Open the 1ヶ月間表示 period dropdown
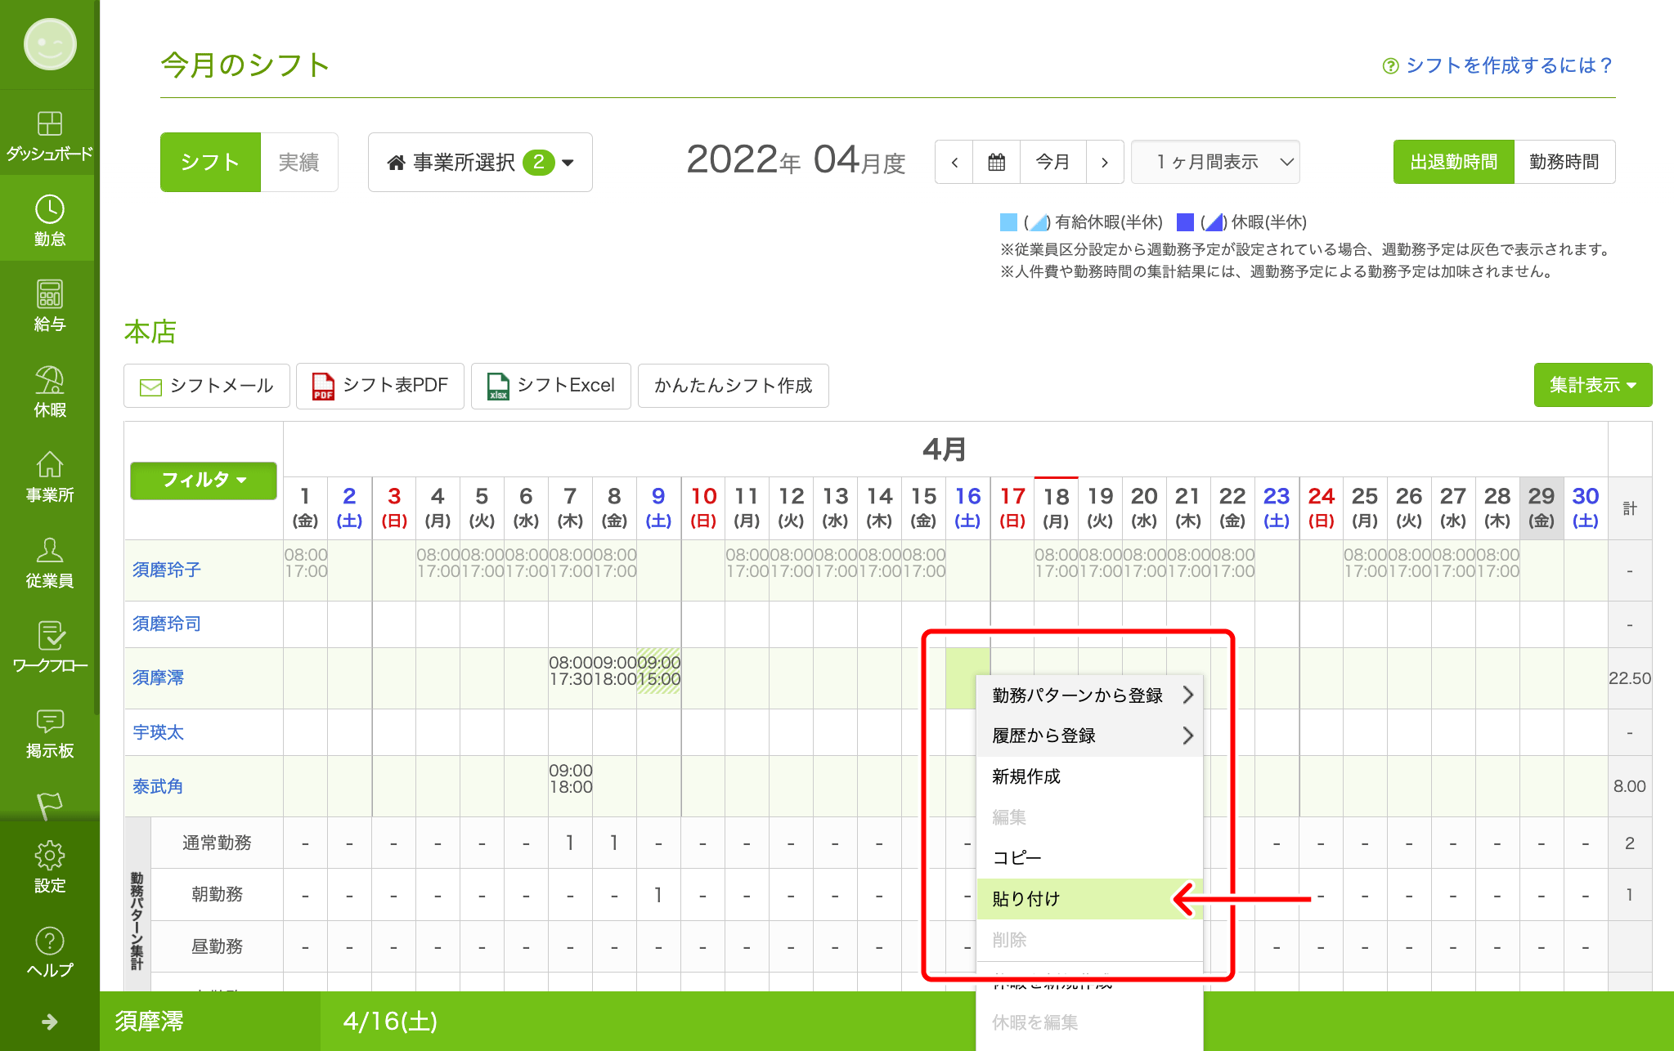The image size is (1674, 1051). (x=1215, y=162)
